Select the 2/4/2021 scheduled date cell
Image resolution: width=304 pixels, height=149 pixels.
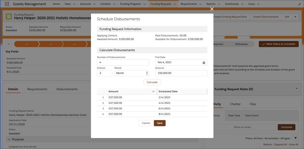pos(182,97)
